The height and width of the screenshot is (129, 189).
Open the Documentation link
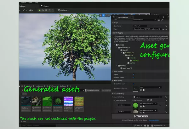[x=154, y=120]
